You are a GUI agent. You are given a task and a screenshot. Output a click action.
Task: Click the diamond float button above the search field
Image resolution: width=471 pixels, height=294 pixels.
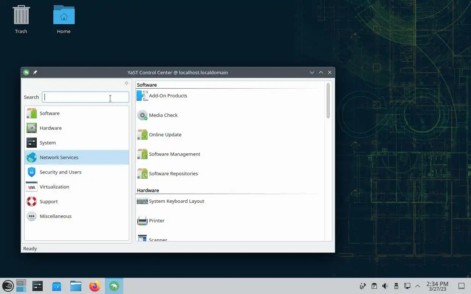tap(127, 83)
